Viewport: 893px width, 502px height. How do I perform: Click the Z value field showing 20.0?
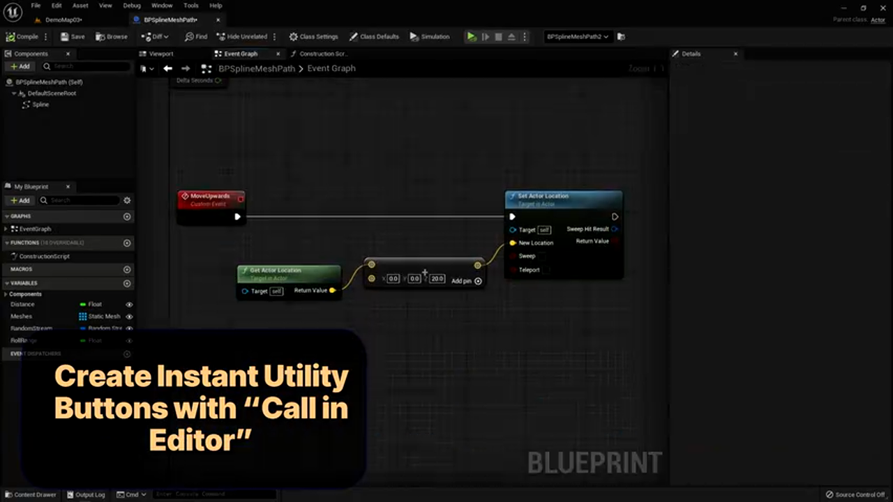click(437, 278)
